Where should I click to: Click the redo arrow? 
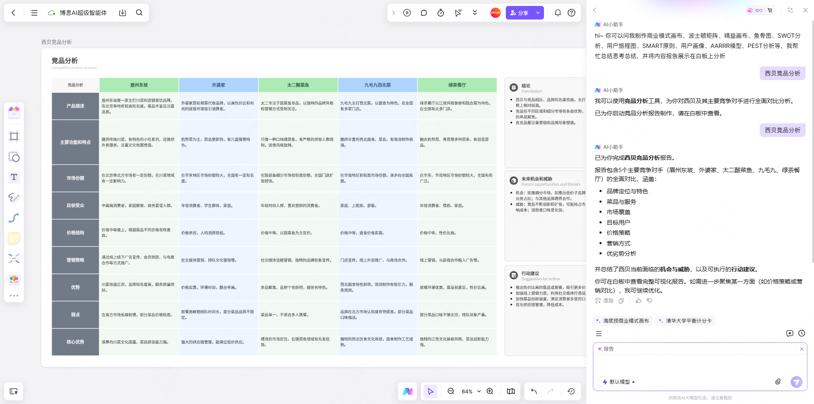551,391
